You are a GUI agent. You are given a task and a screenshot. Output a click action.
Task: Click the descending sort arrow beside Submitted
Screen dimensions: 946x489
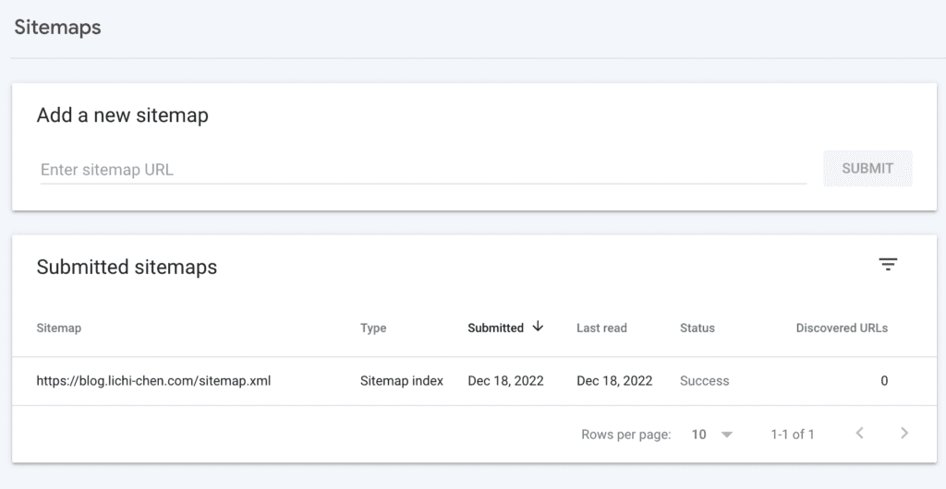click(x=538, y=327)
